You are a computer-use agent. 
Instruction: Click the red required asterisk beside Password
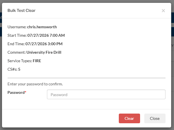click(x=25, y=92)
